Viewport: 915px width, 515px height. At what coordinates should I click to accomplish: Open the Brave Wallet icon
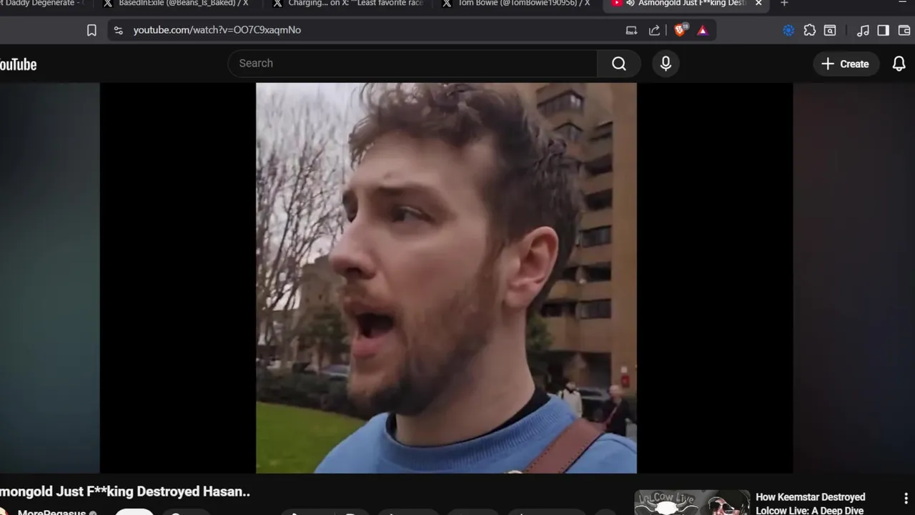pos(904,30)
